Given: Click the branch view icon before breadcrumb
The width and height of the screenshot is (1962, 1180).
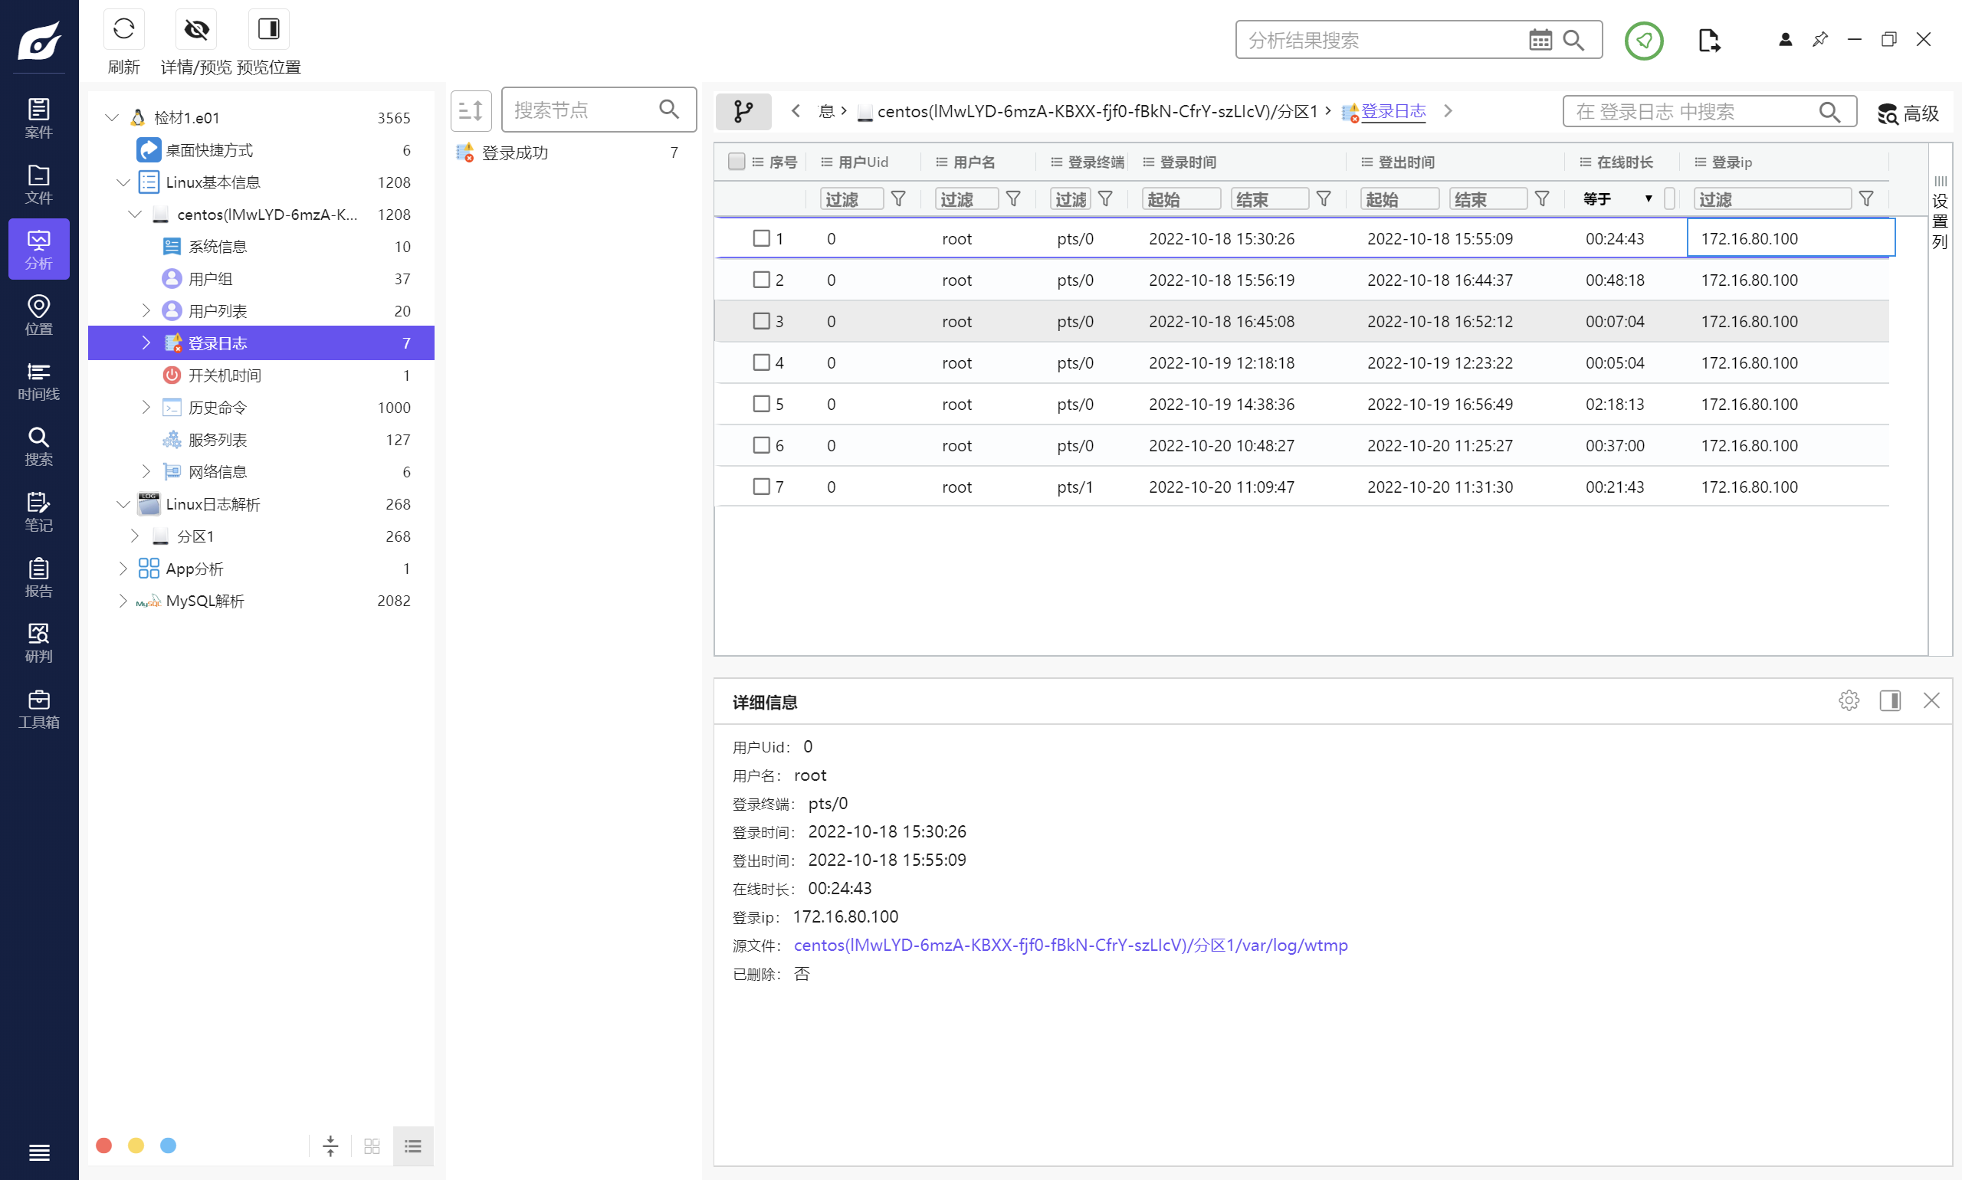Looking at the screenshot, I should coord(743,110).
